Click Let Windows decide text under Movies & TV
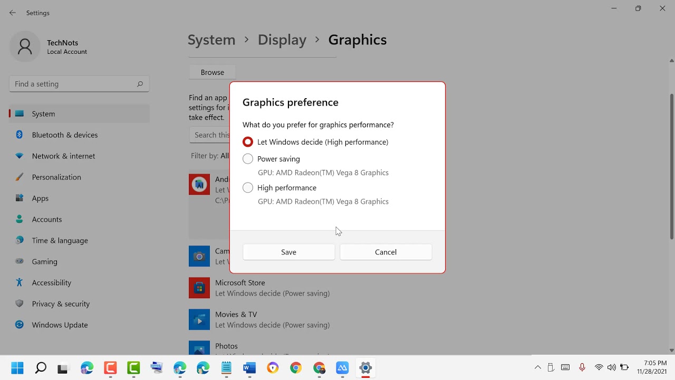 coord(272,325)
